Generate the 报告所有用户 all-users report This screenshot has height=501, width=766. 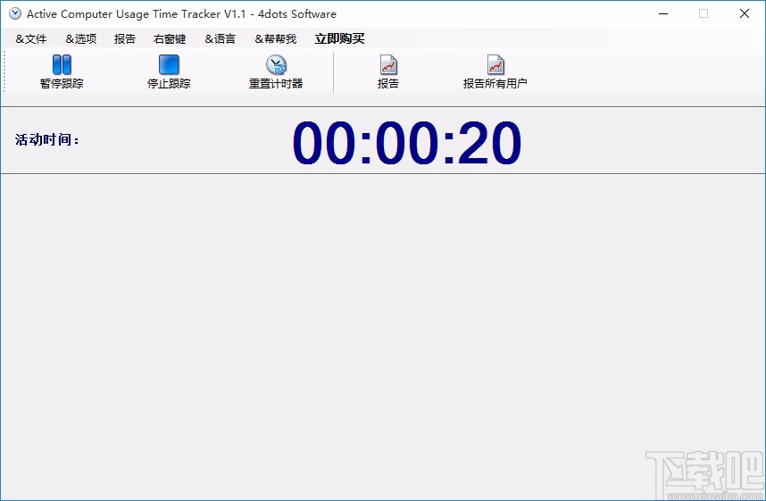pyautogui.click(x=495, y=71)
